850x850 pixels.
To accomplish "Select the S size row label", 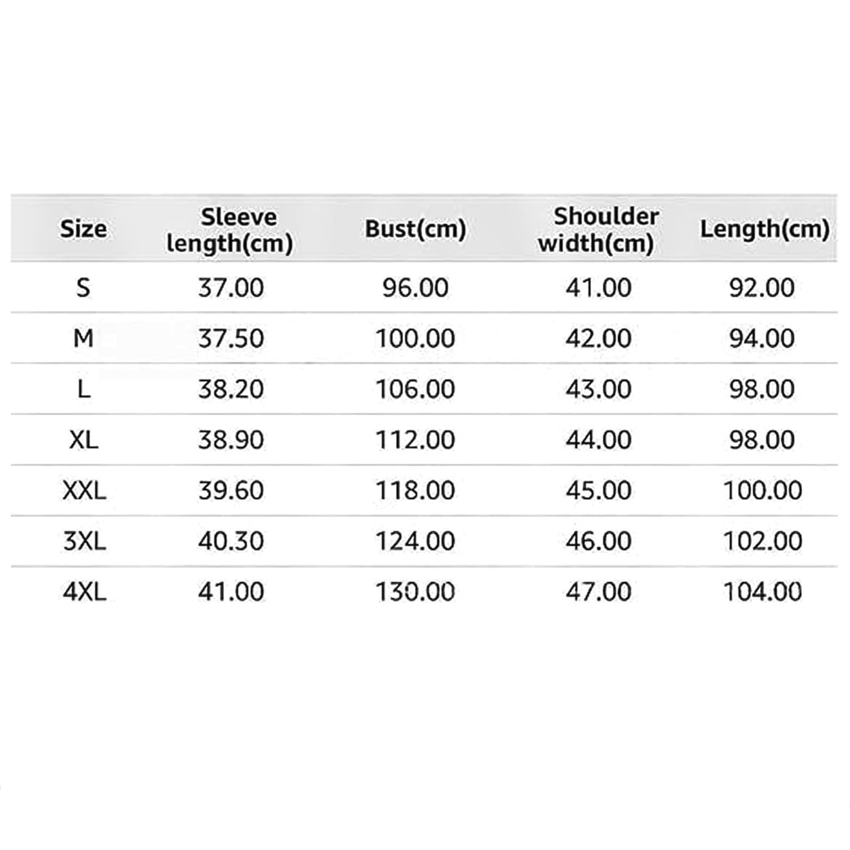I will (x=83, y=287).
